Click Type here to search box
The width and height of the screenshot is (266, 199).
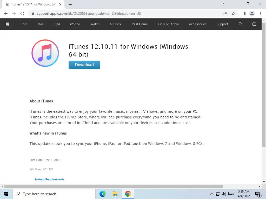point(54,194)
